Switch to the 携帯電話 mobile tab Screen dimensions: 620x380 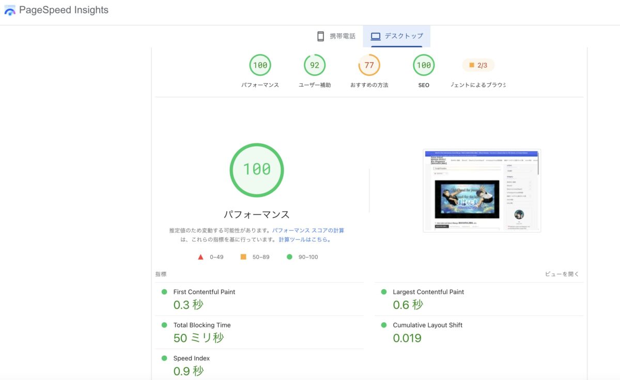tap(336, 36)
